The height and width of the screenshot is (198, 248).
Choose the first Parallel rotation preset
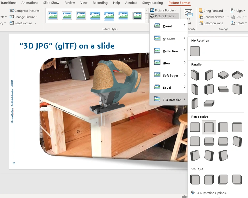click(195, 75)
